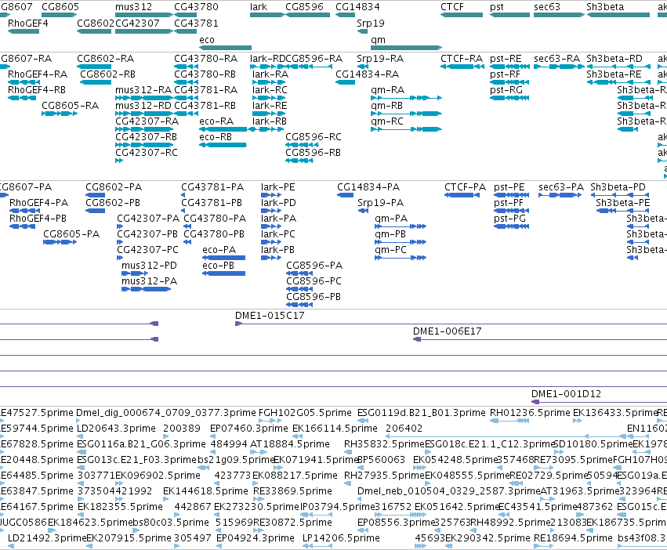Select the CTCF gene label
667x550 pixels.
click(452, 7)
